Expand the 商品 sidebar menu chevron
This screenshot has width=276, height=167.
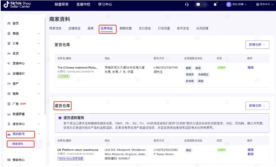pos(39,33)
